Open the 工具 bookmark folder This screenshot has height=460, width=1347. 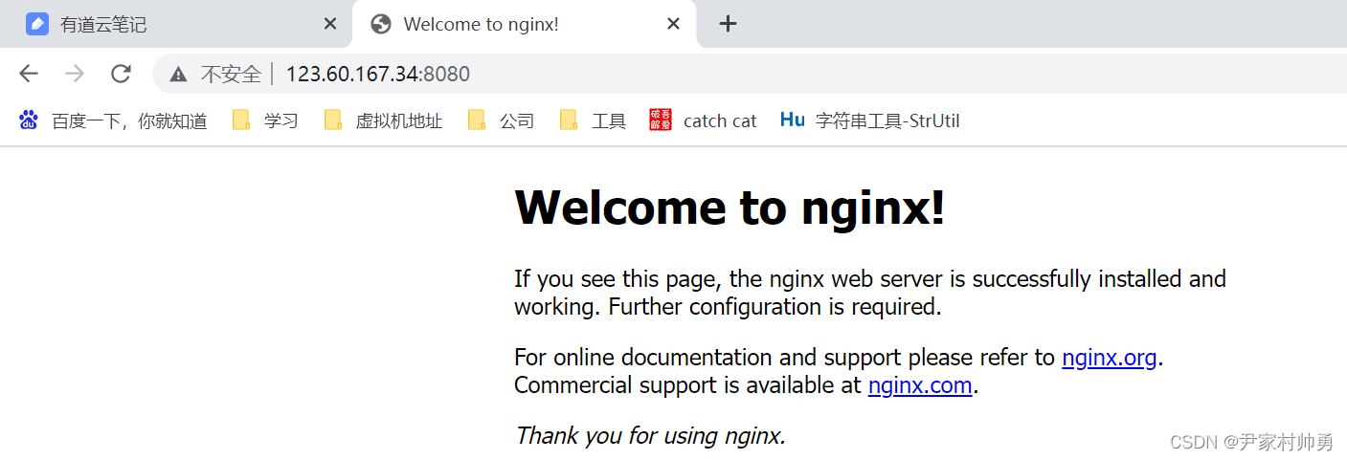(593, 120)
